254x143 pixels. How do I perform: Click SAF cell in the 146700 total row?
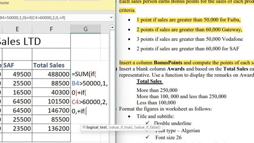[17, 110]
